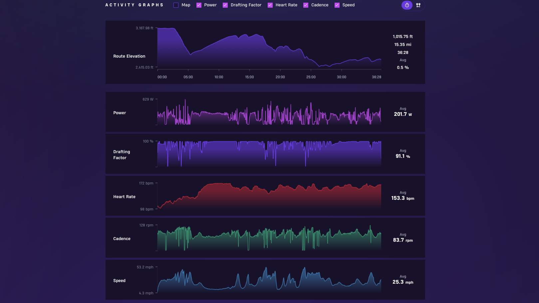Uncheck the Cadence checkbox
This screenshot has width=539, height=303.
point(306,5)
